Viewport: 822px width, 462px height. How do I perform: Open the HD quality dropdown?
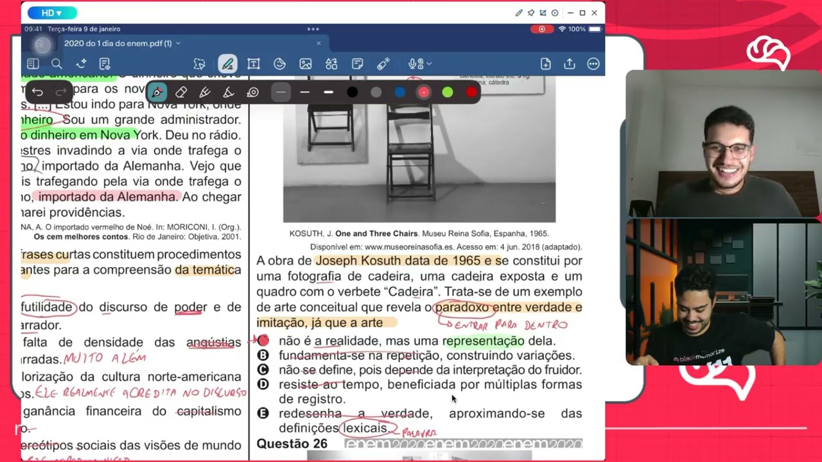pos(51,13)
